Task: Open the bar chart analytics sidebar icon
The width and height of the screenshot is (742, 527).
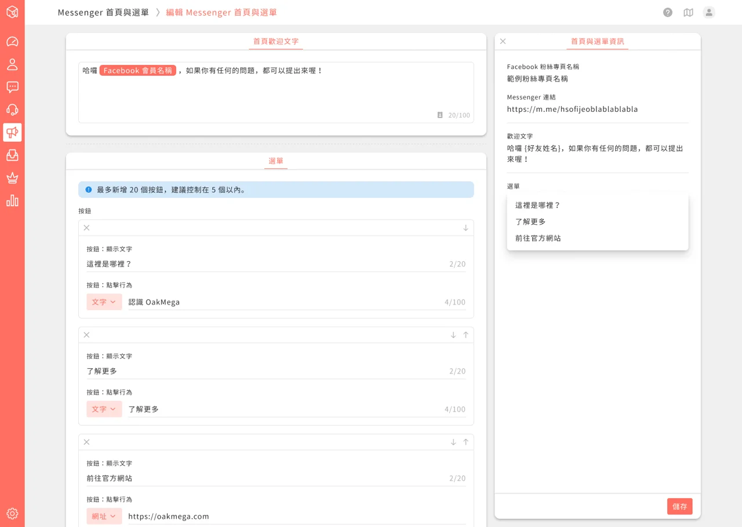Action: click(12, 200)
